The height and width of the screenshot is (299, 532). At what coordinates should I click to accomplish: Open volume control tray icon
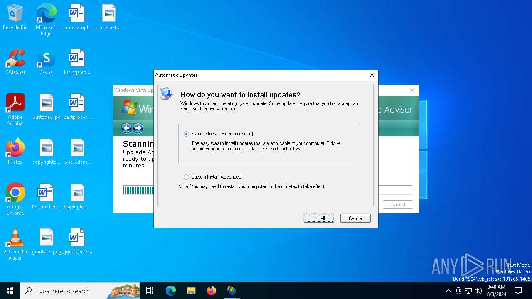pos(478,291)
